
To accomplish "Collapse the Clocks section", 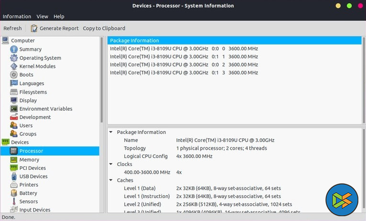I will point(111,164).
